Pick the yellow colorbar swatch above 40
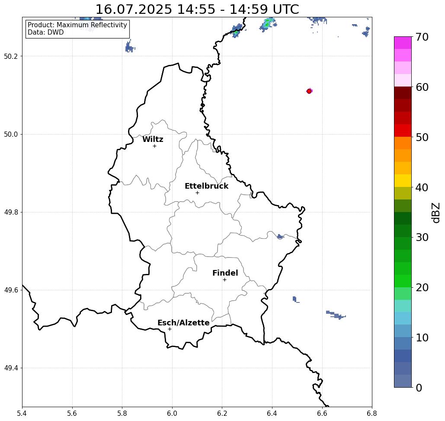445x421 pixels. (x=403, y=180)
